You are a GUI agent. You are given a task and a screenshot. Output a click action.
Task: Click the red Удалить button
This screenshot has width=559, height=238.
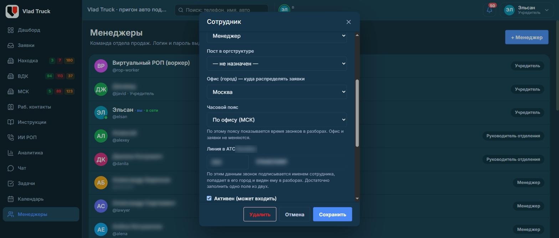coord(260,214)
